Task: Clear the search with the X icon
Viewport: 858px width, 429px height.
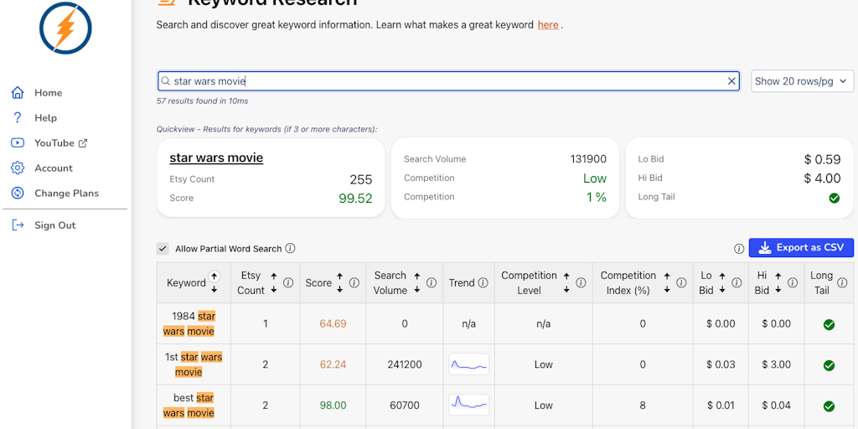Action: (731, 81)
